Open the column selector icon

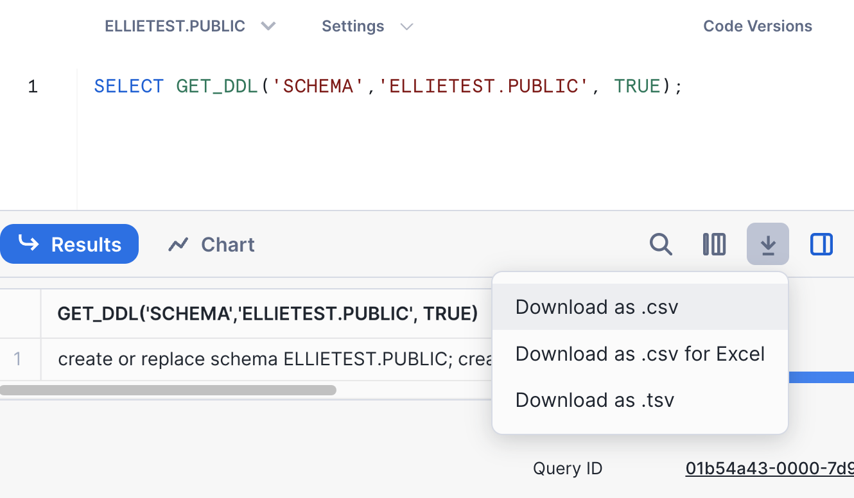714,245
